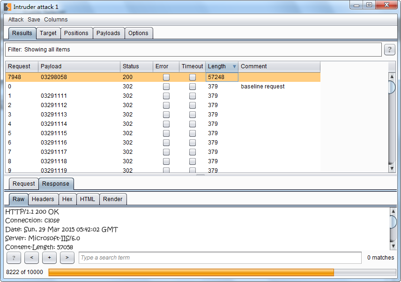This screenshot has height=282, width=401.
Task: Open the Columns menu
Action: 56,20
